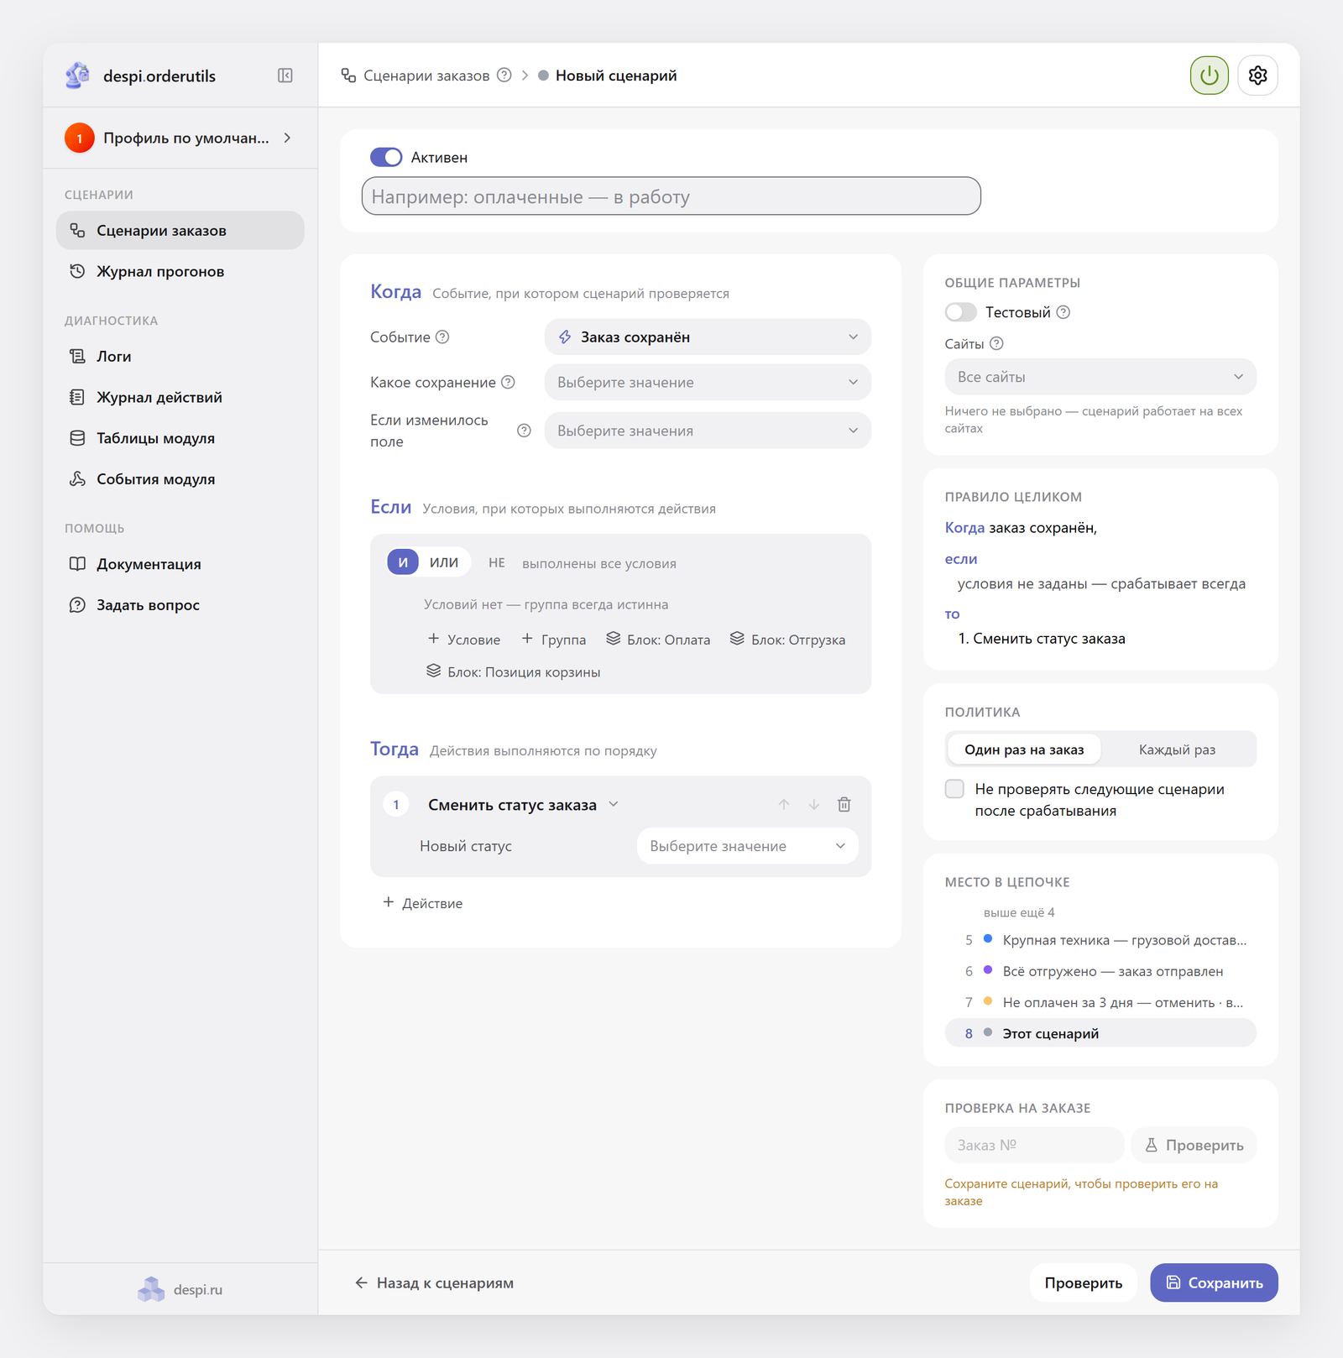The height and width of the screenshot is (1358, 1343).
Task: Select the ИЛИ logic operator
Action: pos(444,562)
